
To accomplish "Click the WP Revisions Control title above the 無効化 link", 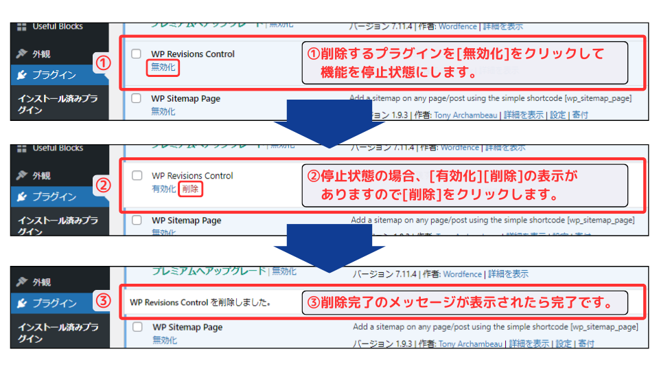I will pyautogui.click(x=193, y=54).
